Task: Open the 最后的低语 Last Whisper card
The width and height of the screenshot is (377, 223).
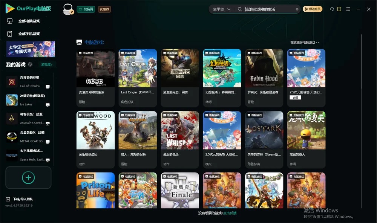Action: (x=180, y=140)
